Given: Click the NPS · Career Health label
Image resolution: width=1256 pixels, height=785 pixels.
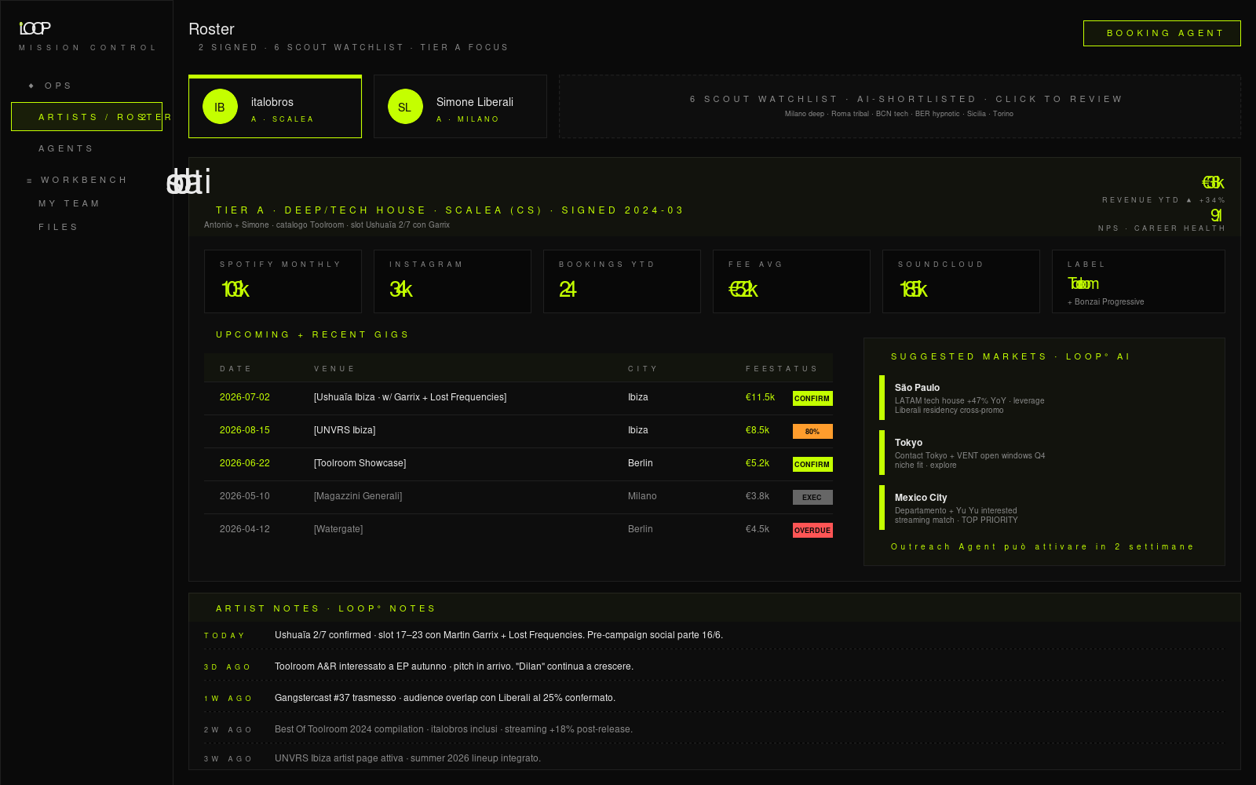Looking at the screenshot, I should coord(1162,228).
